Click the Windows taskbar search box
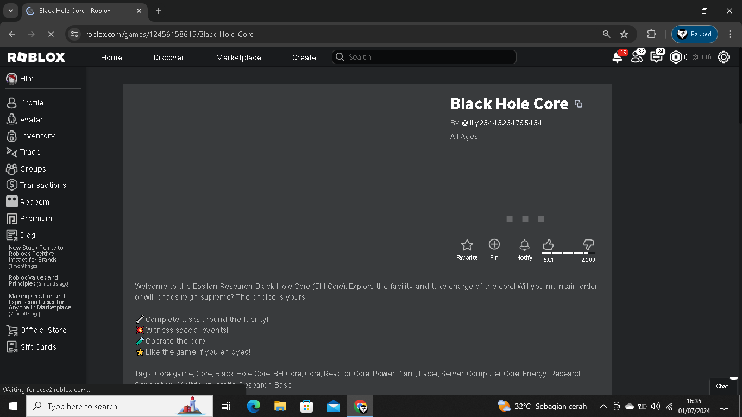 click(x=120, y=406)
